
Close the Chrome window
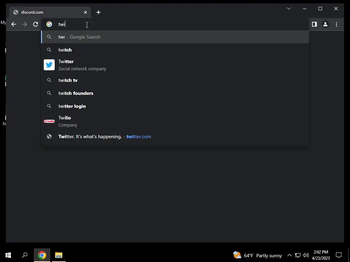tap(336, 9)
